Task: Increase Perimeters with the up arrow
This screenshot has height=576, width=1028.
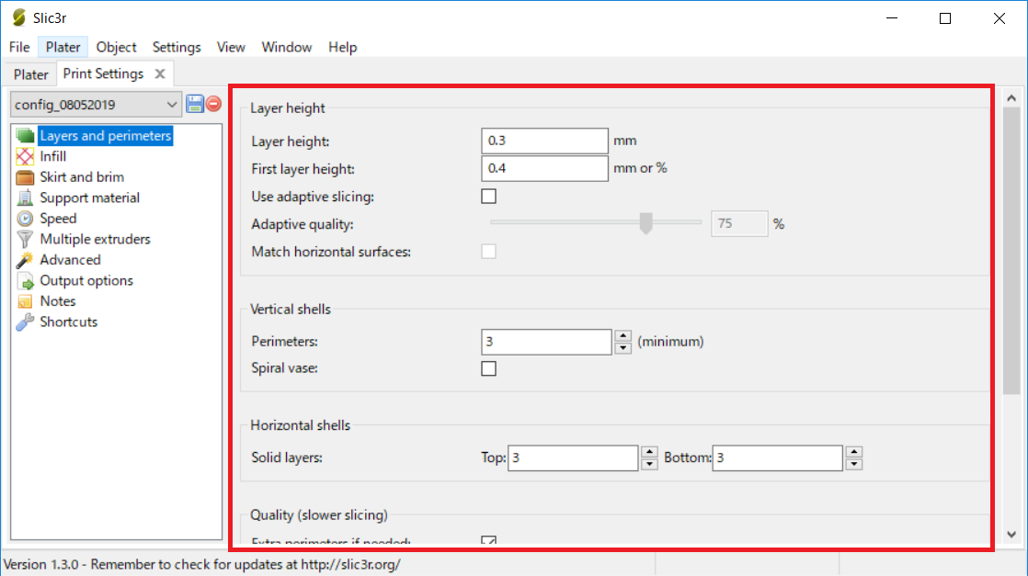Action: (x=623, y=335)
